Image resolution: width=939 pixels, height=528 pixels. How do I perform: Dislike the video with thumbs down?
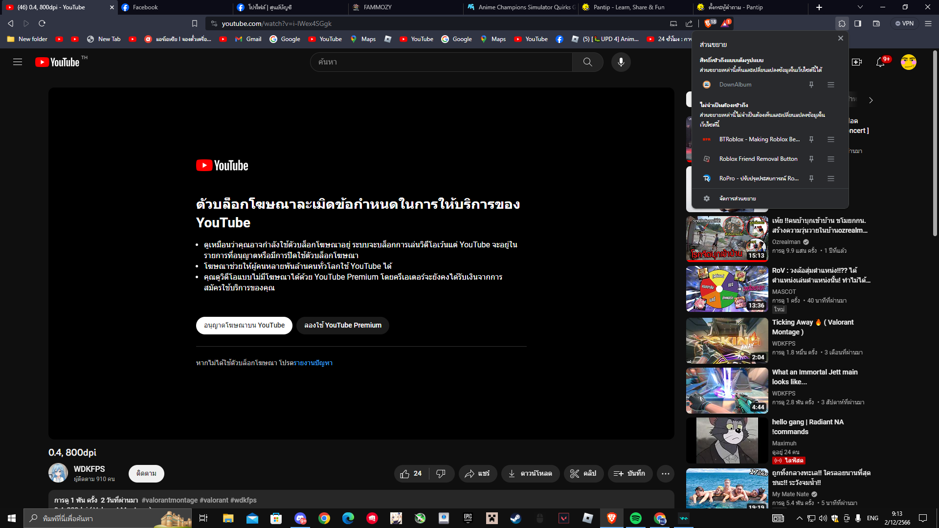(x=441, y=474)
